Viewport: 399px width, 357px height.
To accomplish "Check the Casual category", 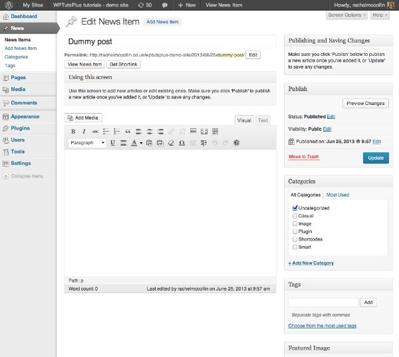I will (295, 216).
